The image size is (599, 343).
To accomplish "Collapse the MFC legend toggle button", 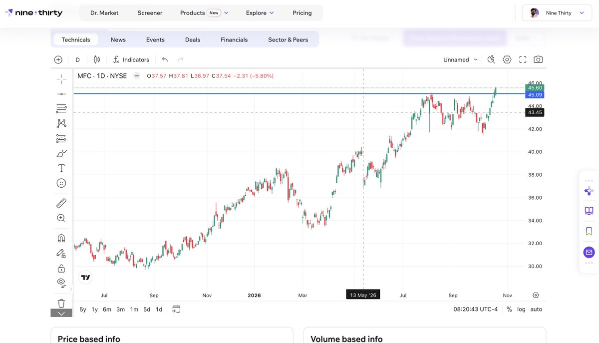I will pos(137,76).
